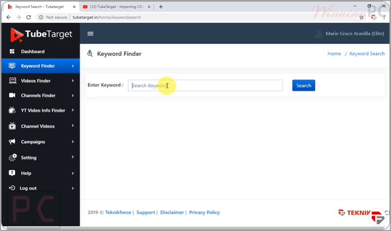
Task: Click the YT Video Info Finder icon
Action: pos(12,110)
